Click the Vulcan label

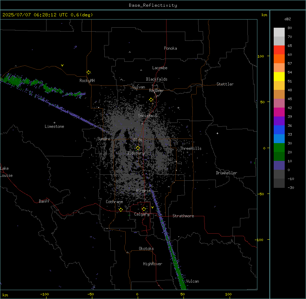(x=193, y=281)
